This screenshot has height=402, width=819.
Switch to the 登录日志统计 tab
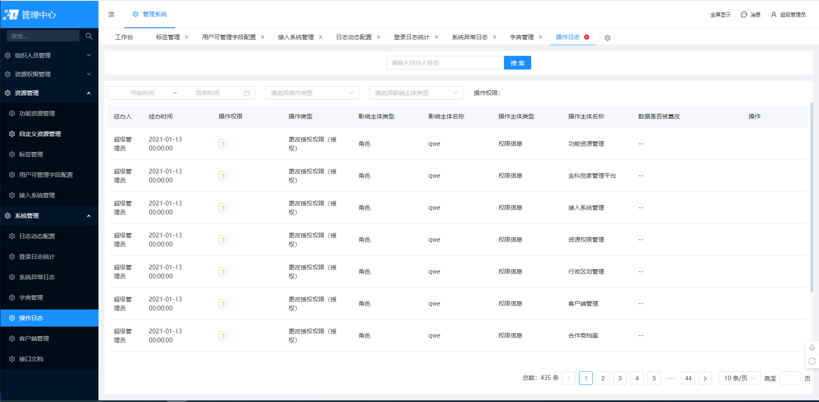tap(412, 37)
